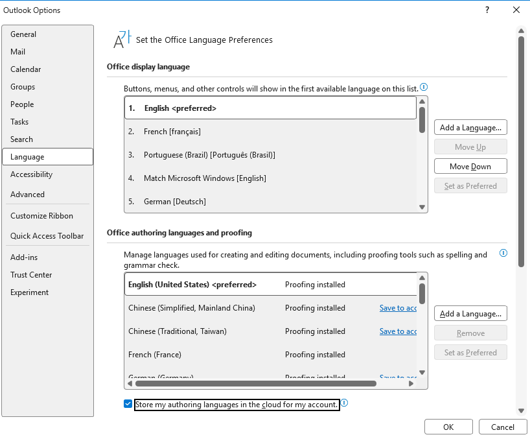The width and height of the screenshot is (530, 439).
Task: Select the People category
Action: pyautogui.click(x=48, y=104)
